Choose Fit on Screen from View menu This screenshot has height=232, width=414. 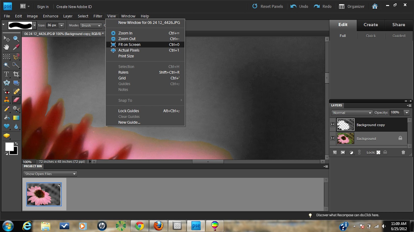(129, 44)
